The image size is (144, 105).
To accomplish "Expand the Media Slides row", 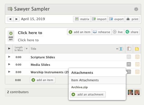I will point(9,64).
